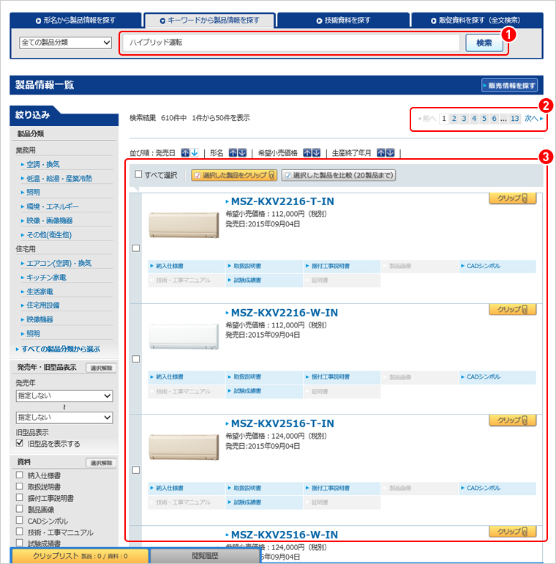
Task: Open the 全ての製品分類 category dropdown
Action: tap(65, 42)
